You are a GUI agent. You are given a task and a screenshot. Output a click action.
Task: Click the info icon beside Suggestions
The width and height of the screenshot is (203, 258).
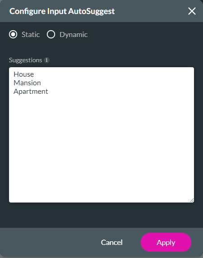pos(47,60)
